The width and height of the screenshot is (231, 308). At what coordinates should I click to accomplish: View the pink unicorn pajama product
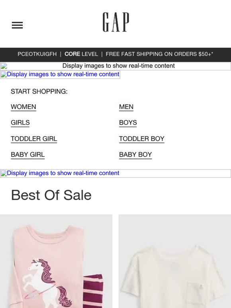coord(56,261)
